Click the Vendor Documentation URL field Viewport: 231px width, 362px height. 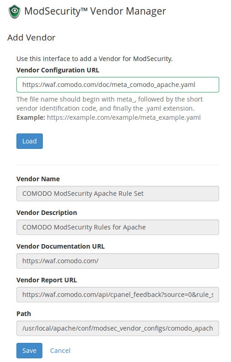point(118,261)
